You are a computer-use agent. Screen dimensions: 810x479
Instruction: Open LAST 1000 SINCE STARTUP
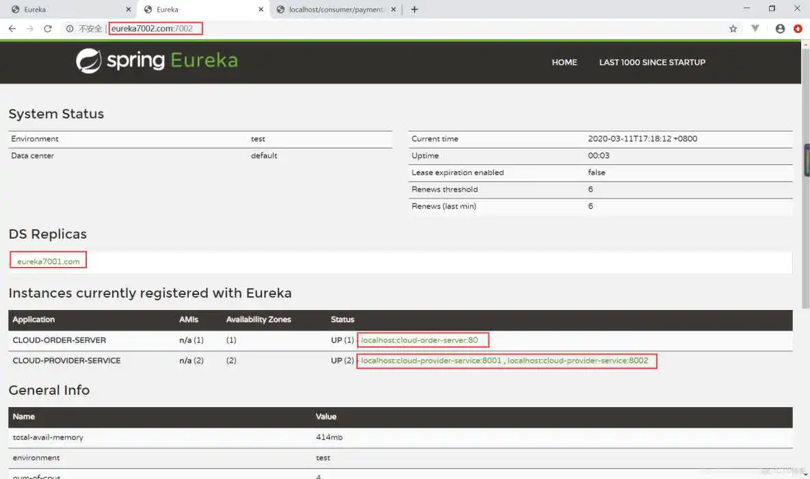651,62
